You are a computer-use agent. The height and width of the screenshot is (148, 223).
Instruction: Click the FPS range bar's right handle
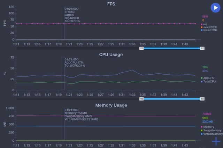[202, 48]
